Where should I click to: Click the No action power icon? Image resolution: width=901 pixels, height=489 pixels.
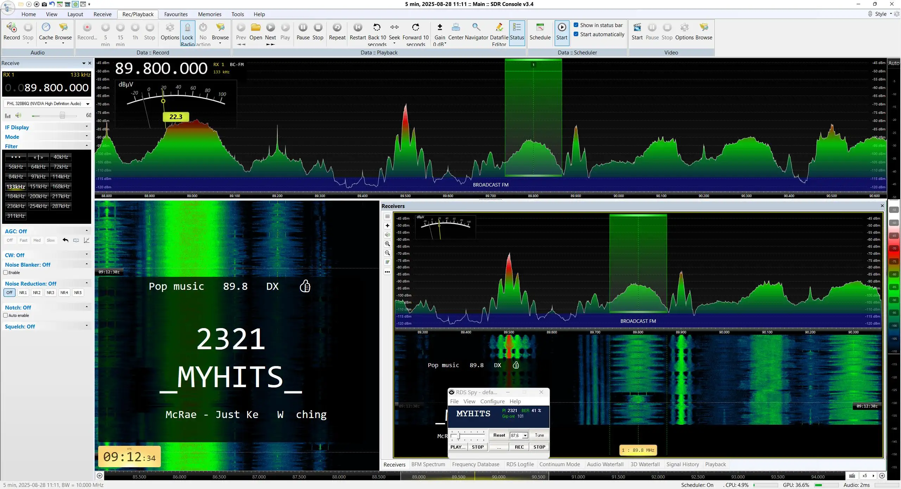(x=203, y=27)
